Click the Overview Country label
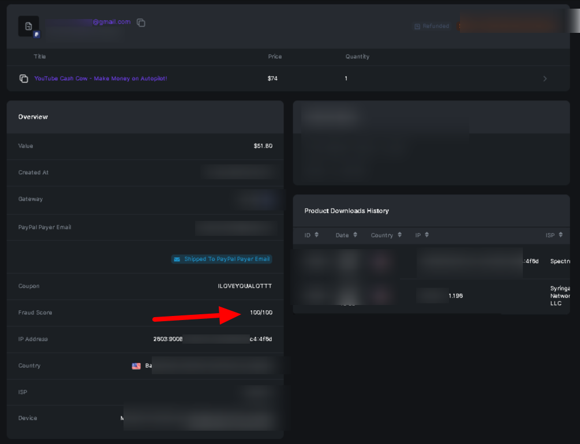580x444 pixels. [29, 366]
